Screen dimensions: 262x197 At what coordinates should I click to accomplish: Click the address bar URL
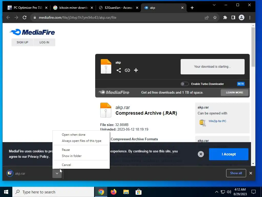[x=78, y=17]
